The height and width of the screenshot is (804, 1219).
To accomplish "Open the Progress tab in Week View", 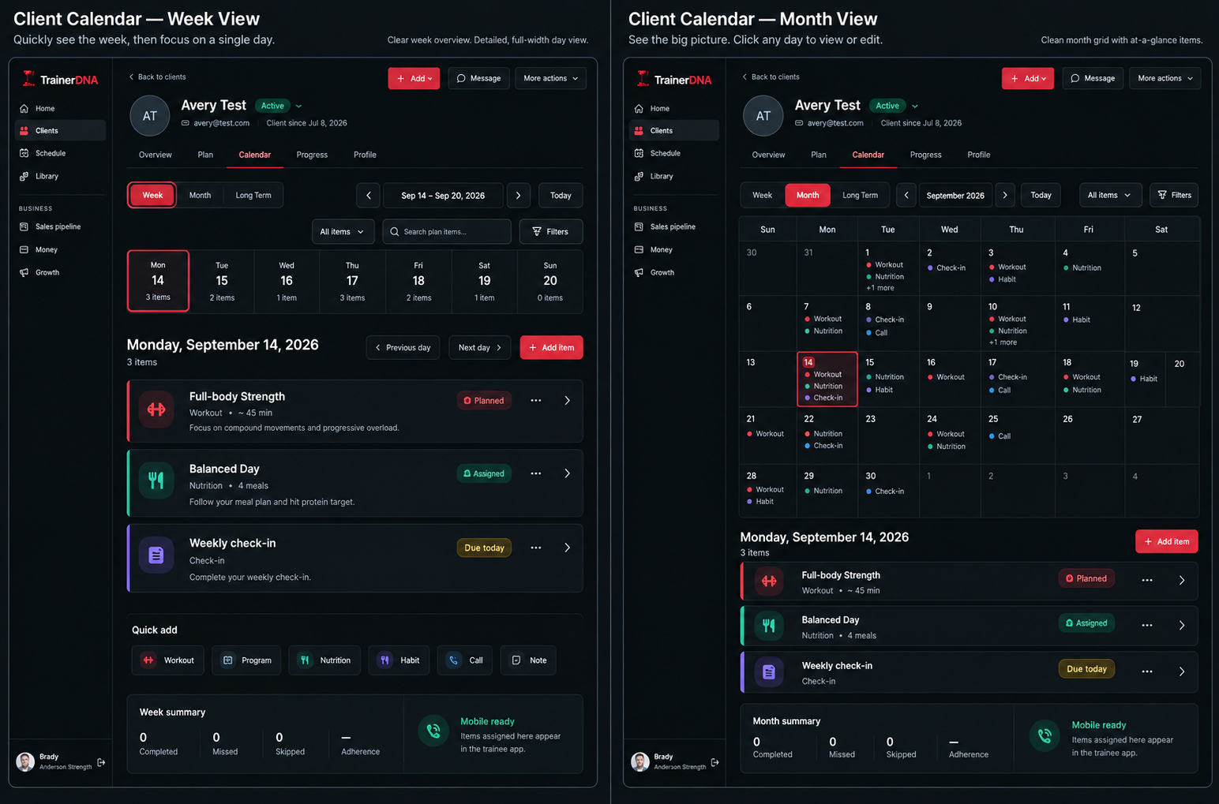I will click(x=312, y=155).
